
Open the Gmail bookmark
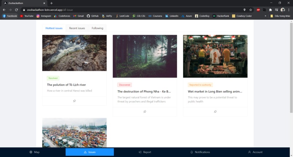(x=79, y=16)
